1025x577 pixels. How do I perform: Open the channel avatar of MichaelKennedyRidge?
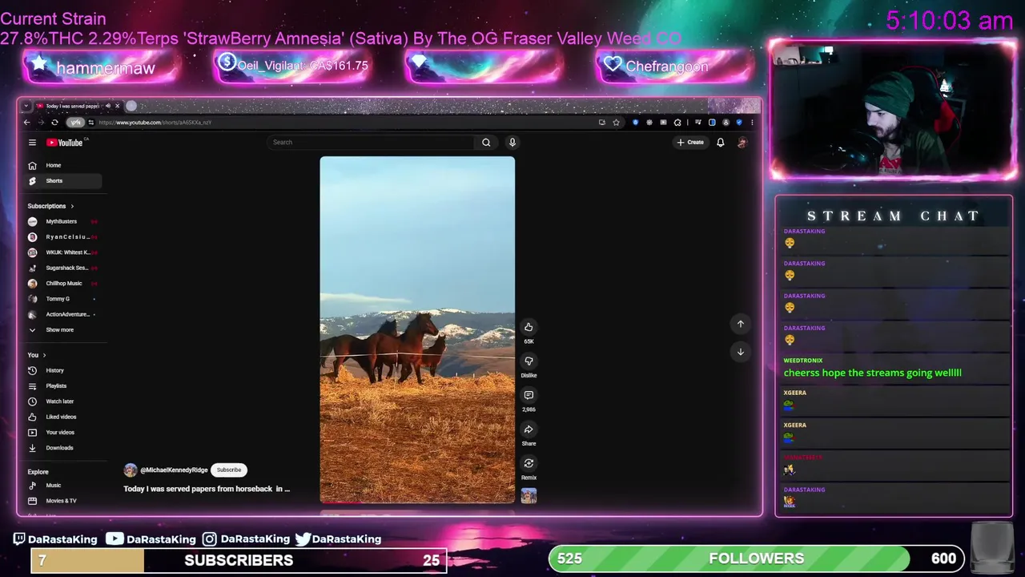coord(131,470)
